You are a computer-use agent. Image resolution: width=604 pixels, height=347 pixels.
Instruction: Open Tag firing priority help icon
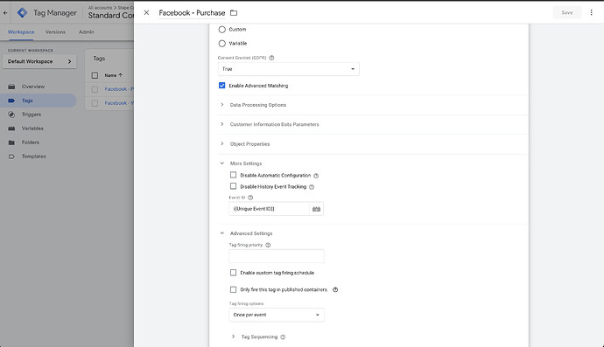tap(268, 245)
